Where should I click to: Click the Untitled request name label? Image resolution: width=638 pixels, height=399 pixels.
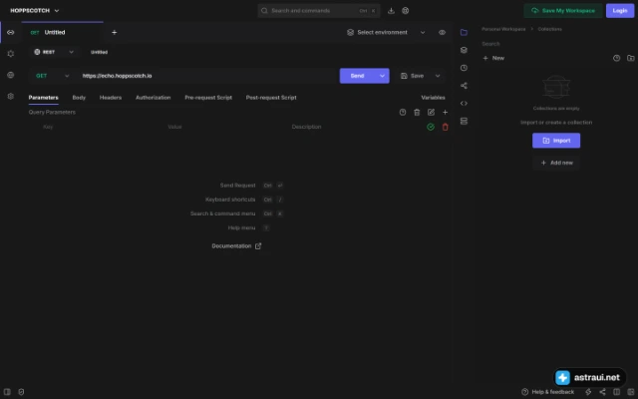(x=99, y=52)
